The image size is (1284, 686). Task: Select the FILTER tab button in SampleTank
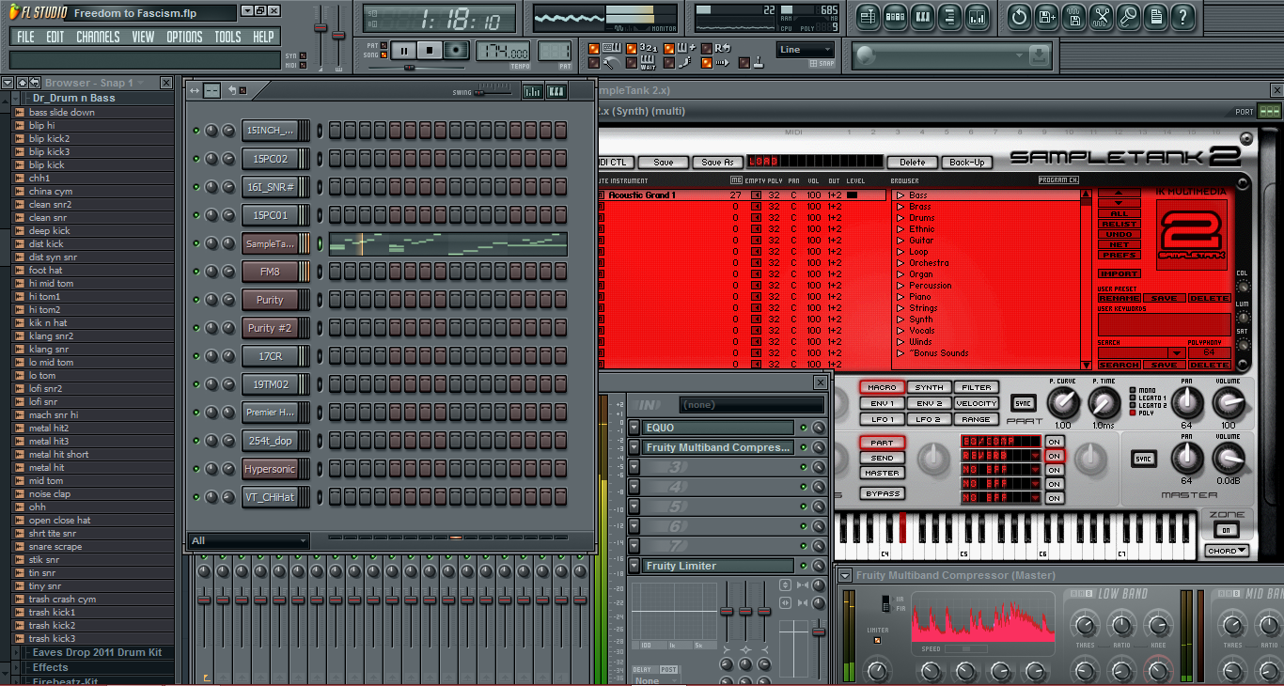[x=977, y=387]
